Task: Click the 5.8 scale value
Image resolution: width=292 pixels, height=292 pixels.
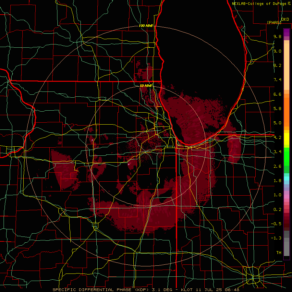Action: coord(277,108)
